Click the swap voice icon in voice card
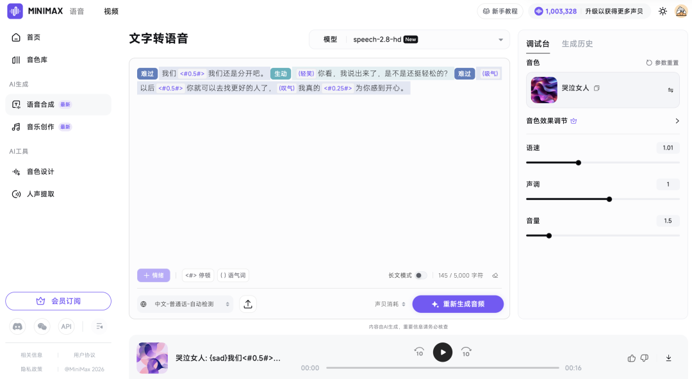Viewport: 692px width, 379px height. click(671, 90)
